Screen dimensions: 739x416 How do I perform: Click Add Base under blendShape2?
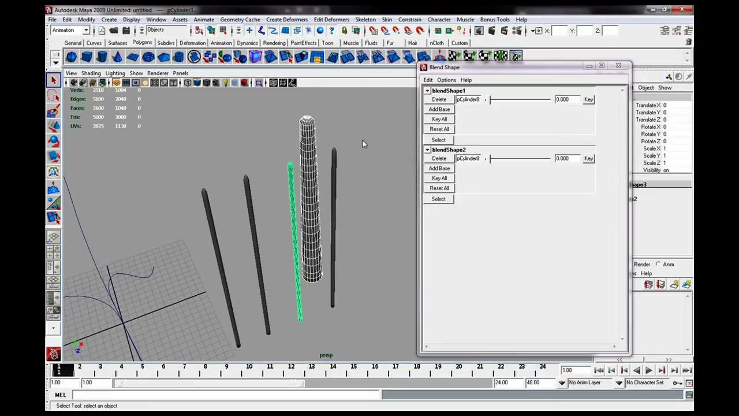tap(439, 168)
